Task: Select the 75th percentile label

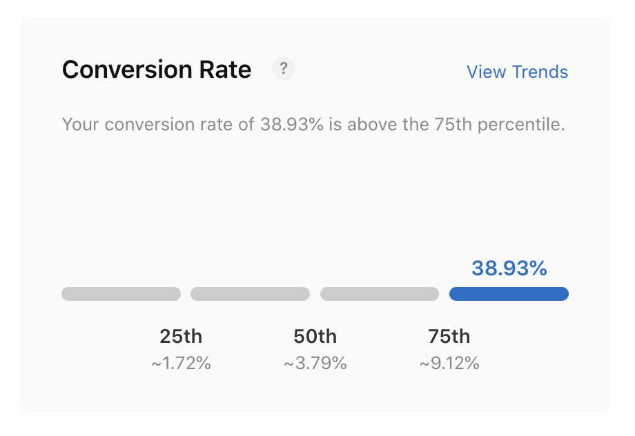Action: tap(451, 337)
